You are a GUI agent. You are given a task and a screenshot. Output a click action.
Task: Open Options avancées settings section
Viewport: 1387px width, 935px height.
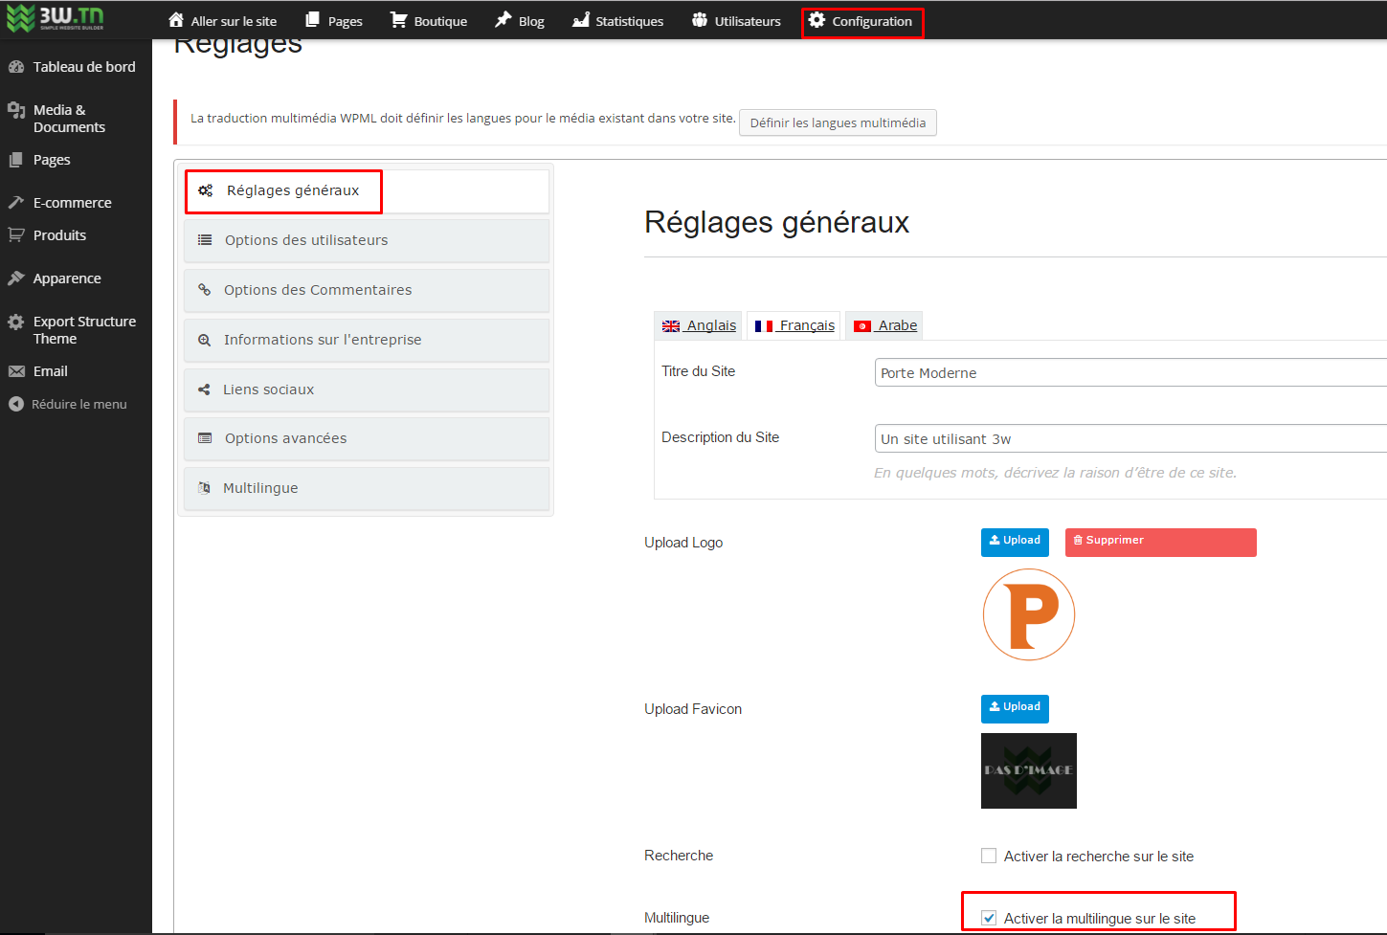(x=367, y=438)
